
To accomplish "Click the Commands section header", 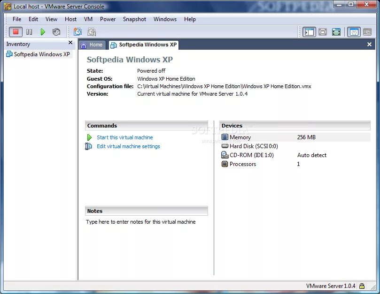I will [147, 126].
